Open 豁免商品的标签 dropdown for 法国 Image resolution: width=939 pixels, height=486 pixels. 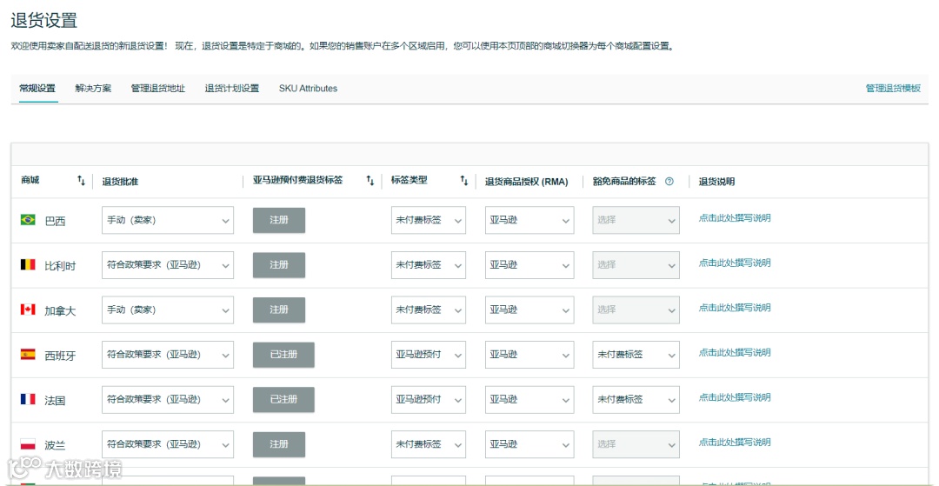click(x=636, y=400)
